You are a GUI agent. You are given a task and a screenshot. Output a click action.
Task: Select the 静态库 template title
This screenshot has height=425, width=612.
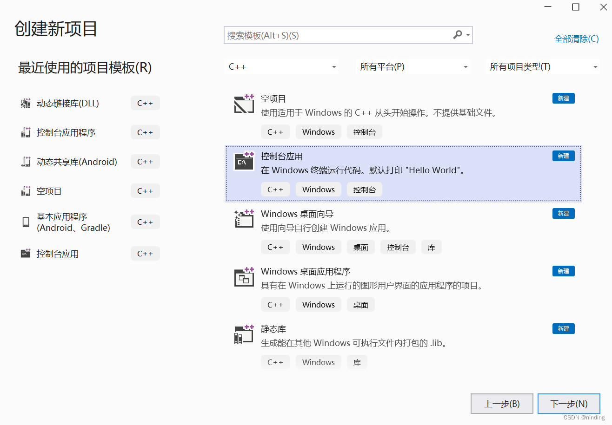coord(273,329)
